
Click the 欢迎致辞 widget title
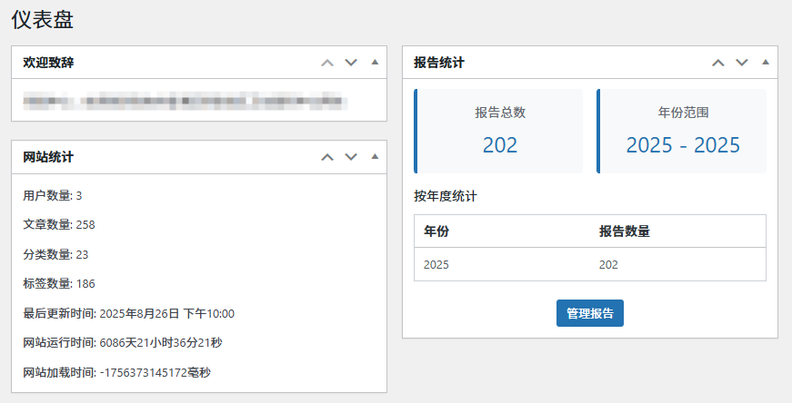(48, 63)
